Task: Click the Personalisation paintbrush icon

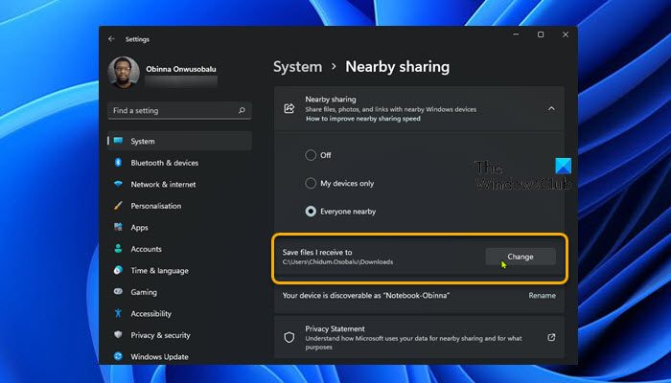Action: tap(118, 206)
